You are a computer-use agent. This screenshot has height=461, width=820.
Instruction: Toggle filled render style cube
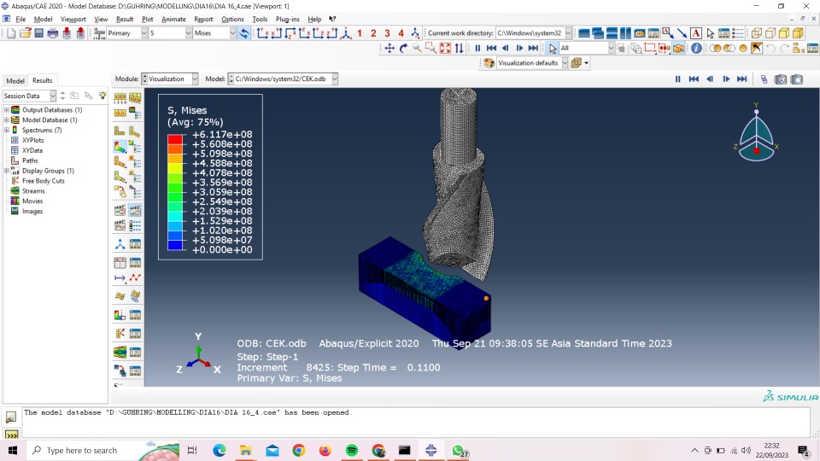click(x=784, y=33)
